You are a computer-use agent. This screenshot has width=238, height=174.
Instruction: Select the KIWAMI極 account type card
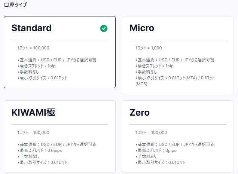tap(59, 137)
